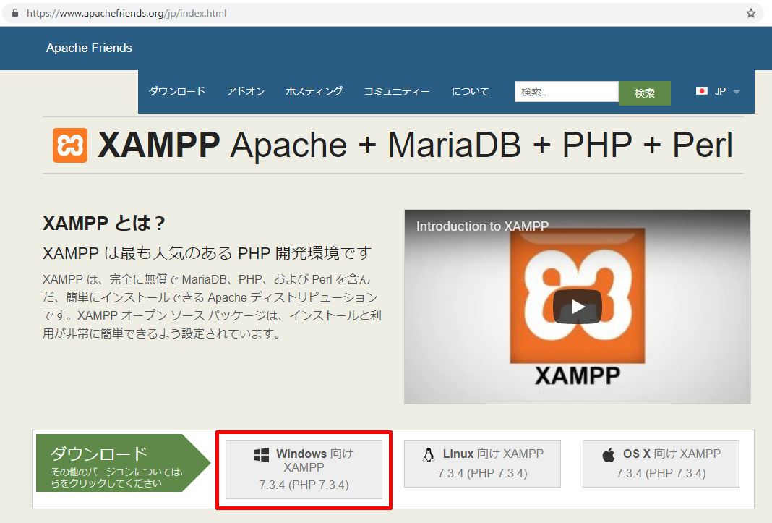This screenshot has width=772, height=523.
Task: Click the bookmark star icon in address bar
Action: point(751,13)
